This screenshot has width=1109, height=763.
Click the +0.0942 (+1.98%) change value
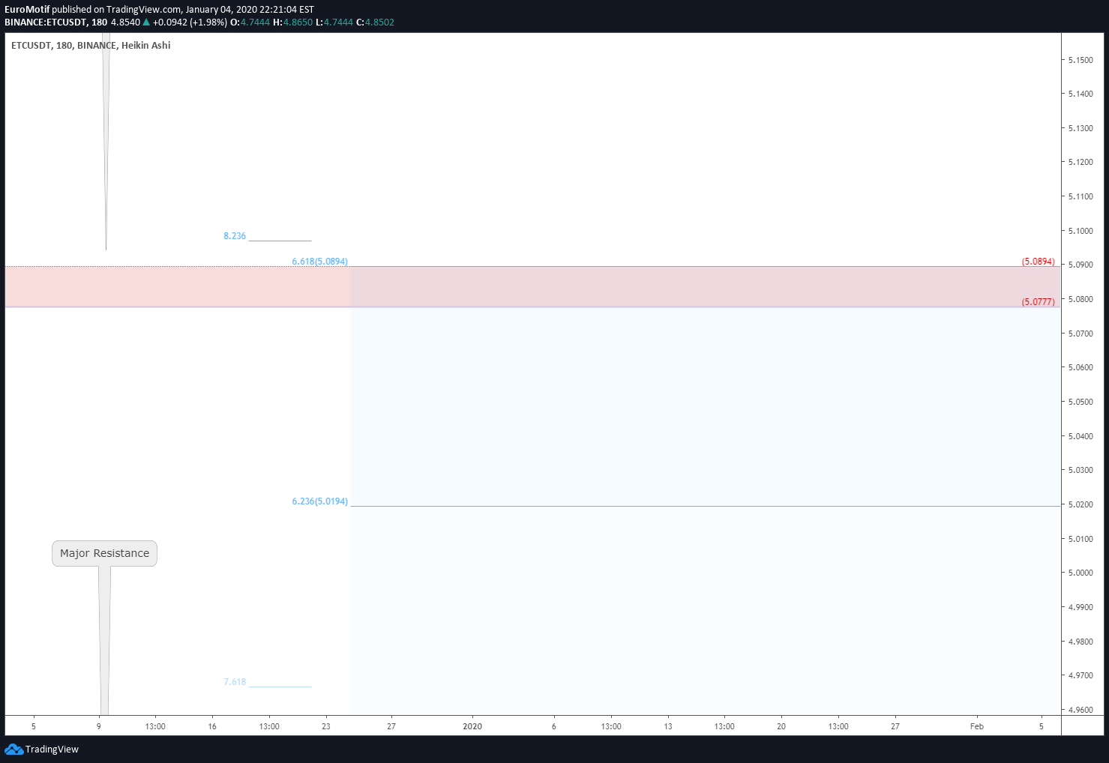[x=190, y=22]
